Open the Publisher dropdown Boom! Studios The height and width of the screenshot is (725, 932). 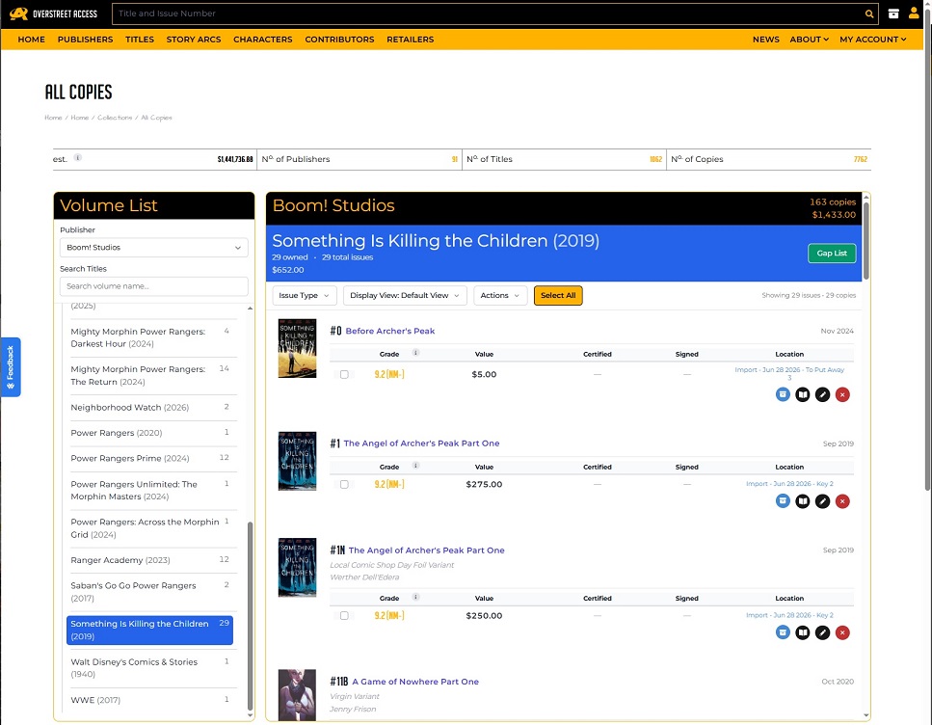coord(154,248)
